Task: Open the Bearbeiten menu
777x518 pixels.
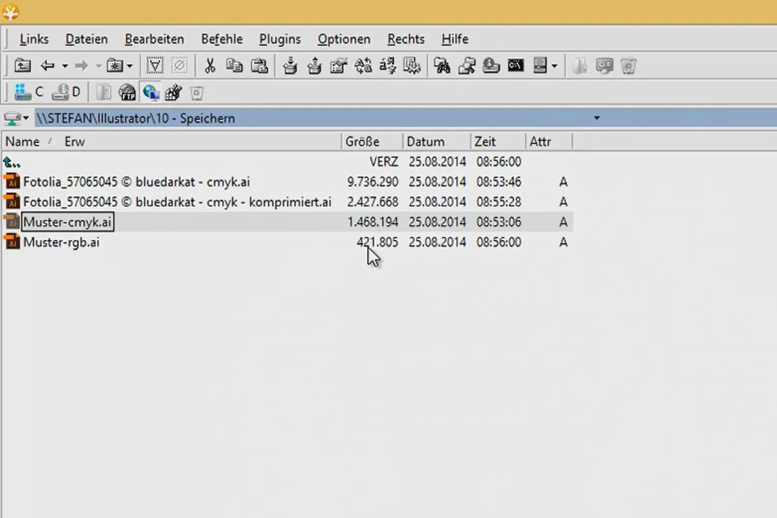Action: [x=154, y=39]
